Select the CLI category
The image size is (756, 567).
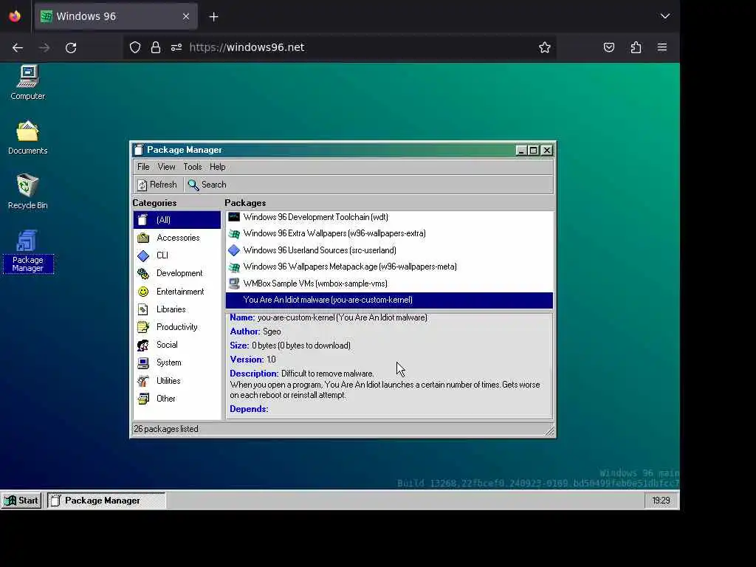[177, 255]
